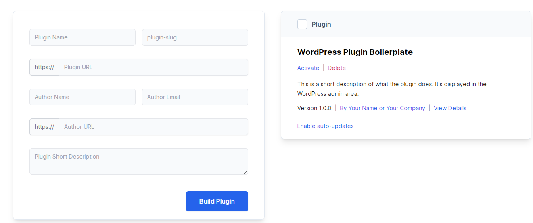The width and height of the screenshot is (533, 223).
Task: Toggle the Plugin checkbox in preview header
Action: pyautogui.click(x=302, y=24)
